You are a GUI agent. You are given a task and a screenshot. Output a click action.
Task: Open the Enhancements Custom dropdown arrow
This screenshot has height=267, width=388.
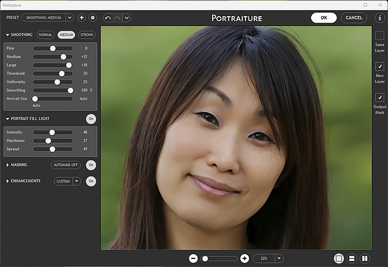[77, 181]
